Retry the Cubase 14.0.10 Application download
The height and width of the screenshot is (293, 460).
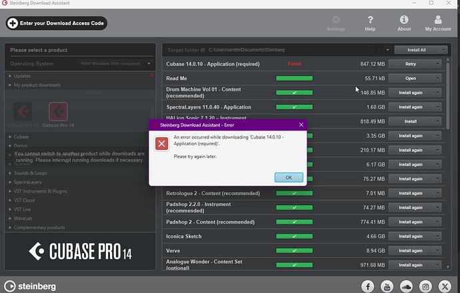411,64
